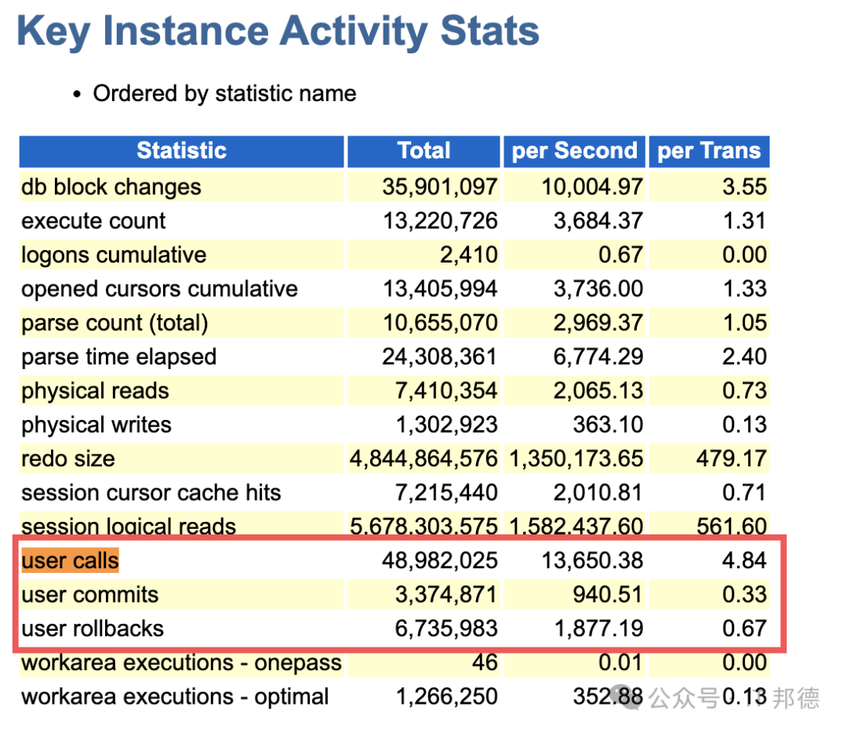The image size is (847, 732).
Task: Click total value 24,308,361
Action: pos(440,357)
